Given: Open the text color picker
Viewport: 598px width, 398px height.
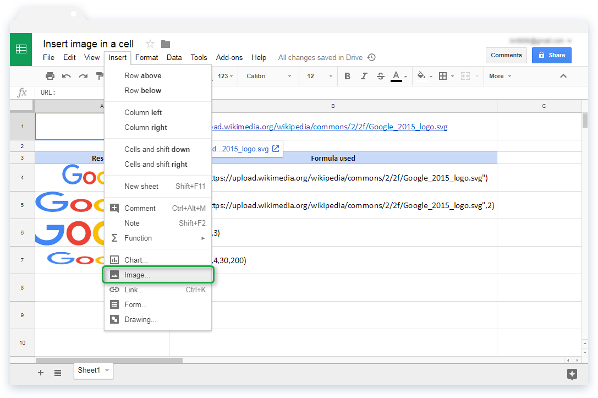Looking at the screenshot, I should tap(399, 77).
